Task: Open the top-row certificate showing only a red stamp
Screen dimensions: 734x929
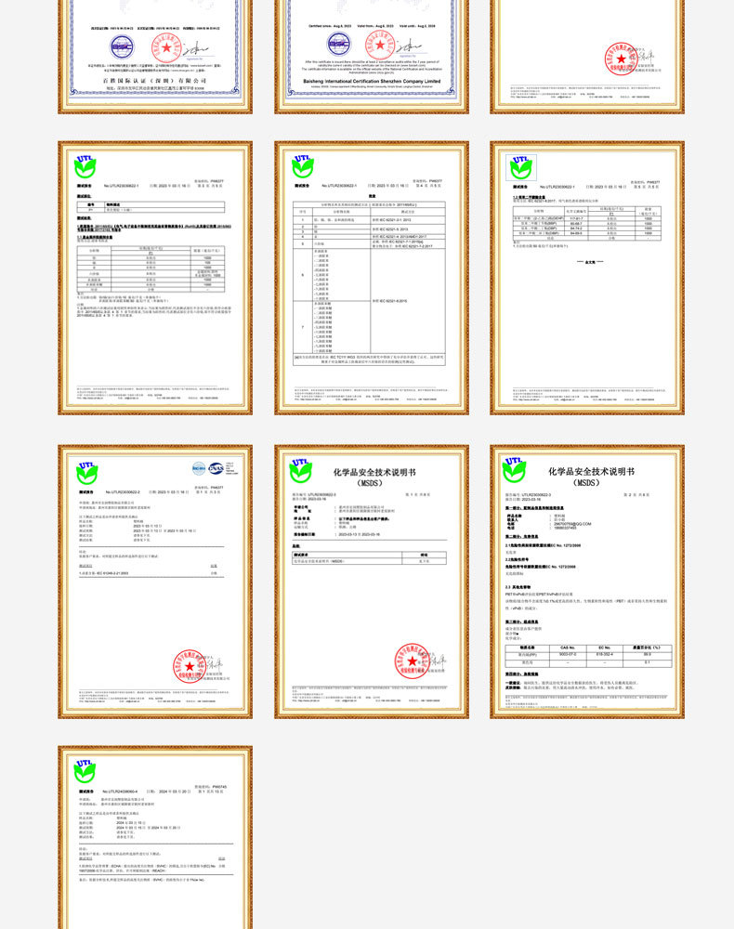Action: 587,57
